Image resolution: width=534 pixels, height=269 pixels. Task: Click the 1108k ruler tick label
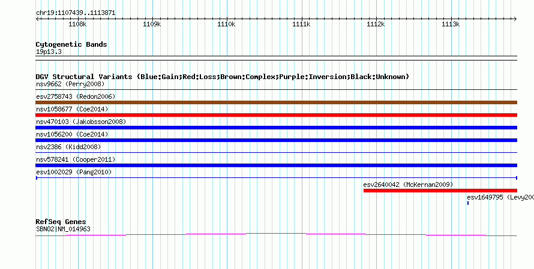77,25
